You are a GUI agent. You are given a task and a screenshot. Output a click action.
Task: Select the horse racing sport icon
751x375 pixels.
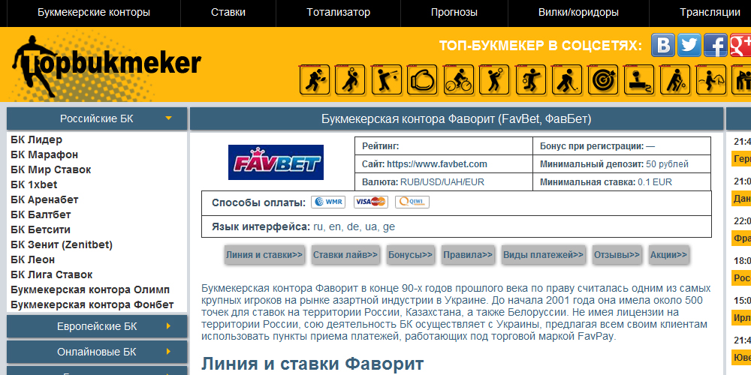(710, 79)
